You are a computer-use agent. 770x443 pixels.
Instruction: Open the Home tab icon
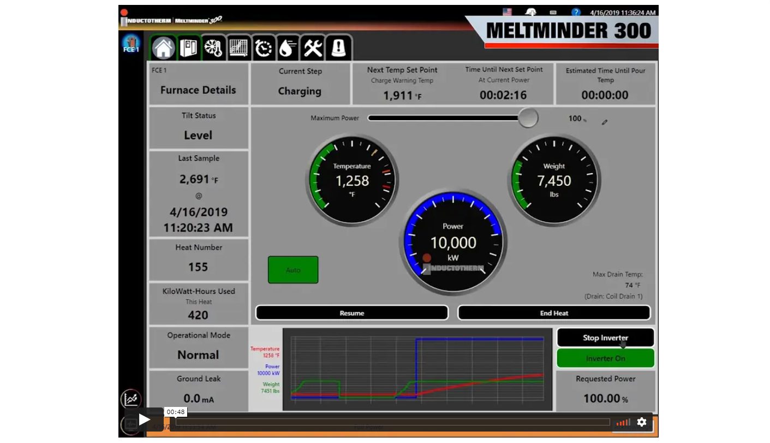point(163,48)
